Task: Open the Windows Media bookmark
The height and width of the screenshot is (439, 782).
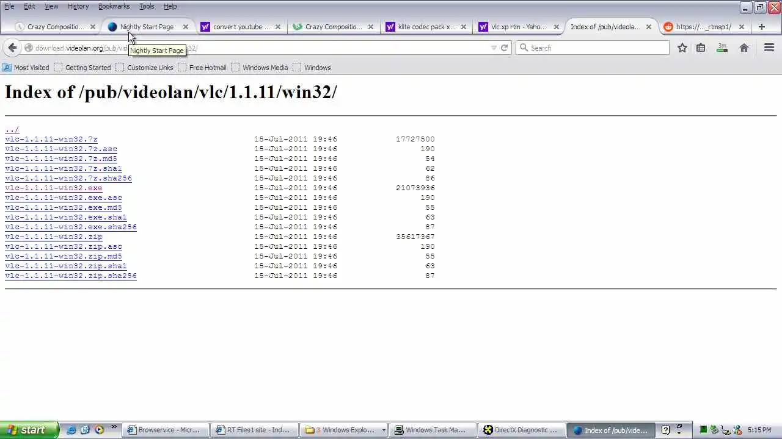Action: coord(259,68)
